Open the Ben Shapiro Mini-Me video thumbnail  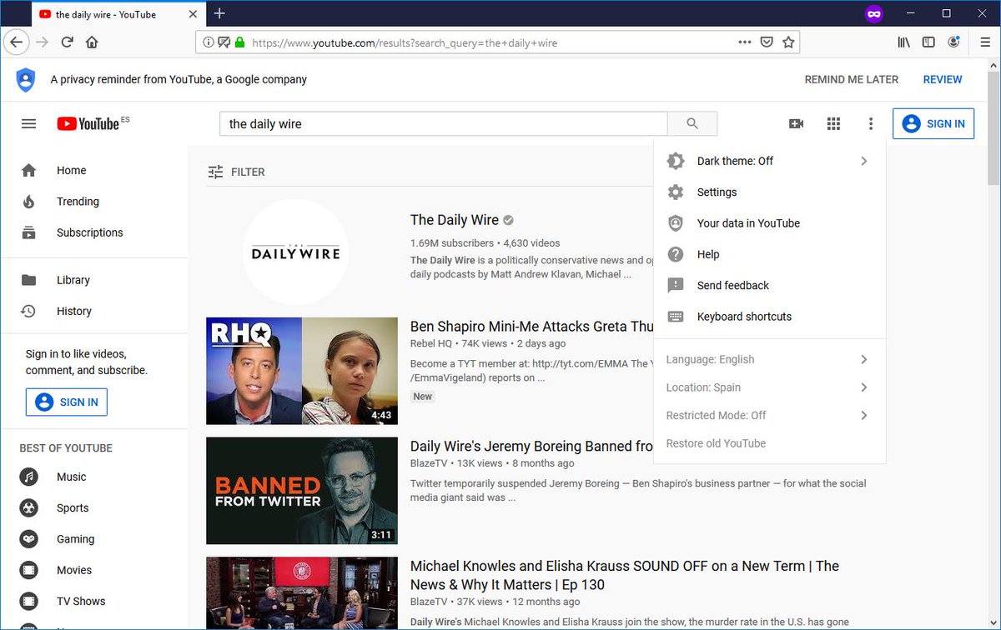point(302,371)
